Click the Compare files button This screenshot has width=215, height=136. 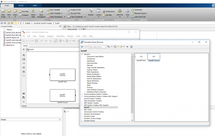24,15
